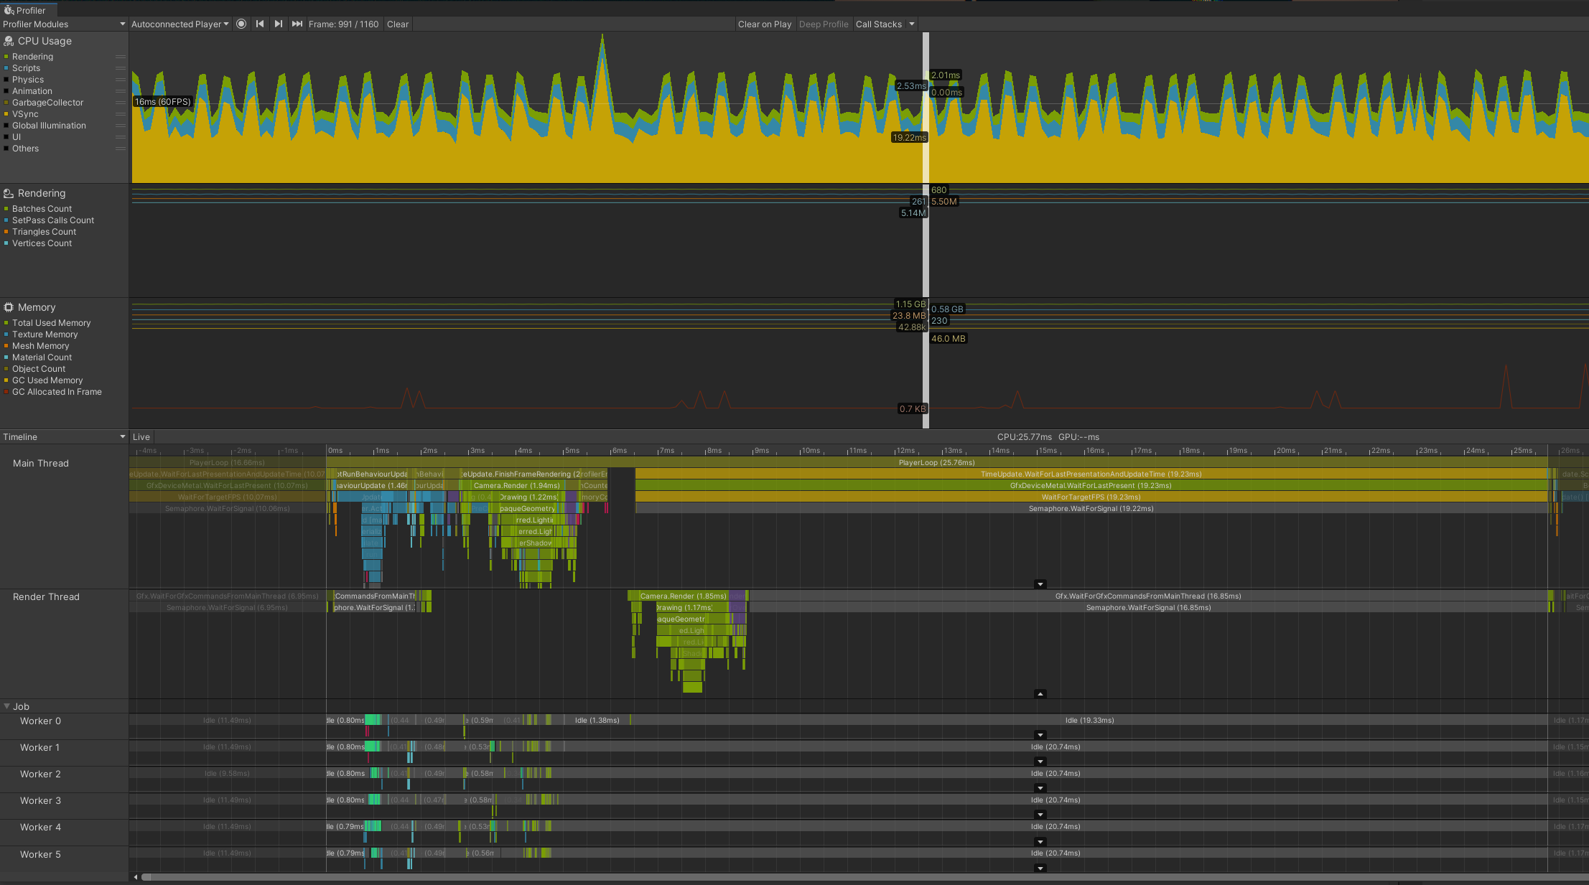Viewport: 1589px width, 885px height.
Task: Click the Profiler tab icon
Action: tap(9, 10)
